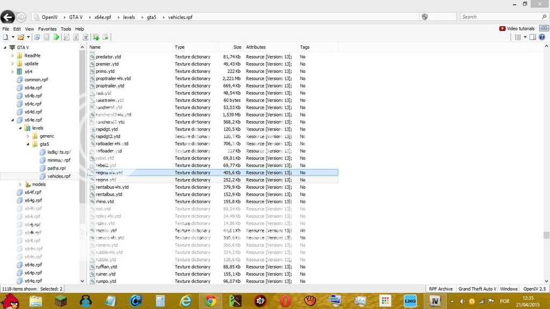Open the view mode dropdown arrow
Screen dimensions: 550x309
pos(525,37)
